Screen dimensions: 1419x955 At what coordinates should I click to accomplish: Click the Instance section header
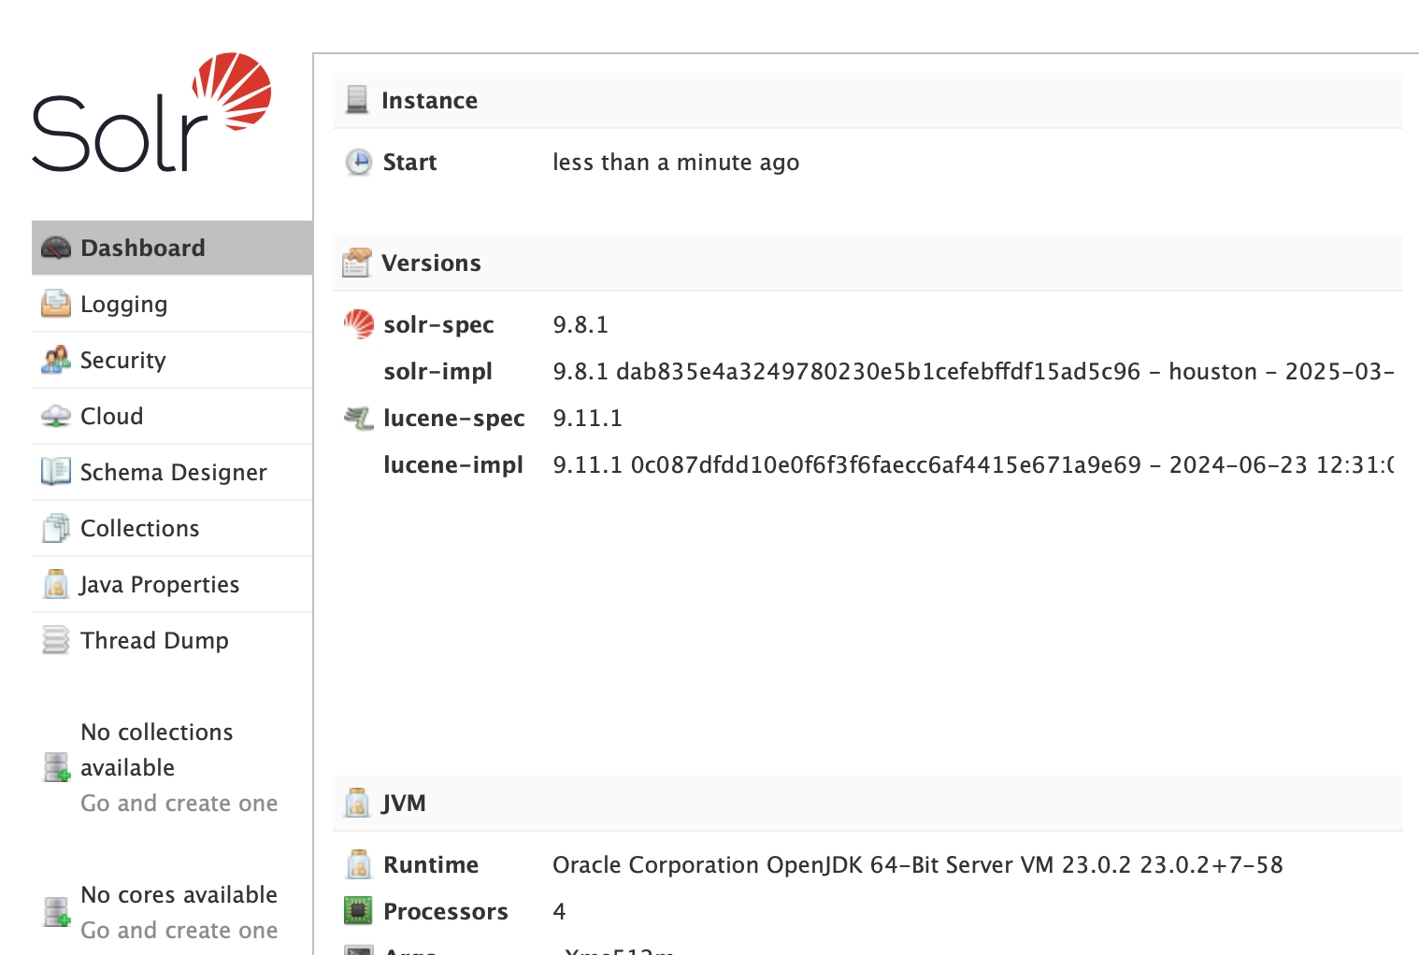coord(867,100)
